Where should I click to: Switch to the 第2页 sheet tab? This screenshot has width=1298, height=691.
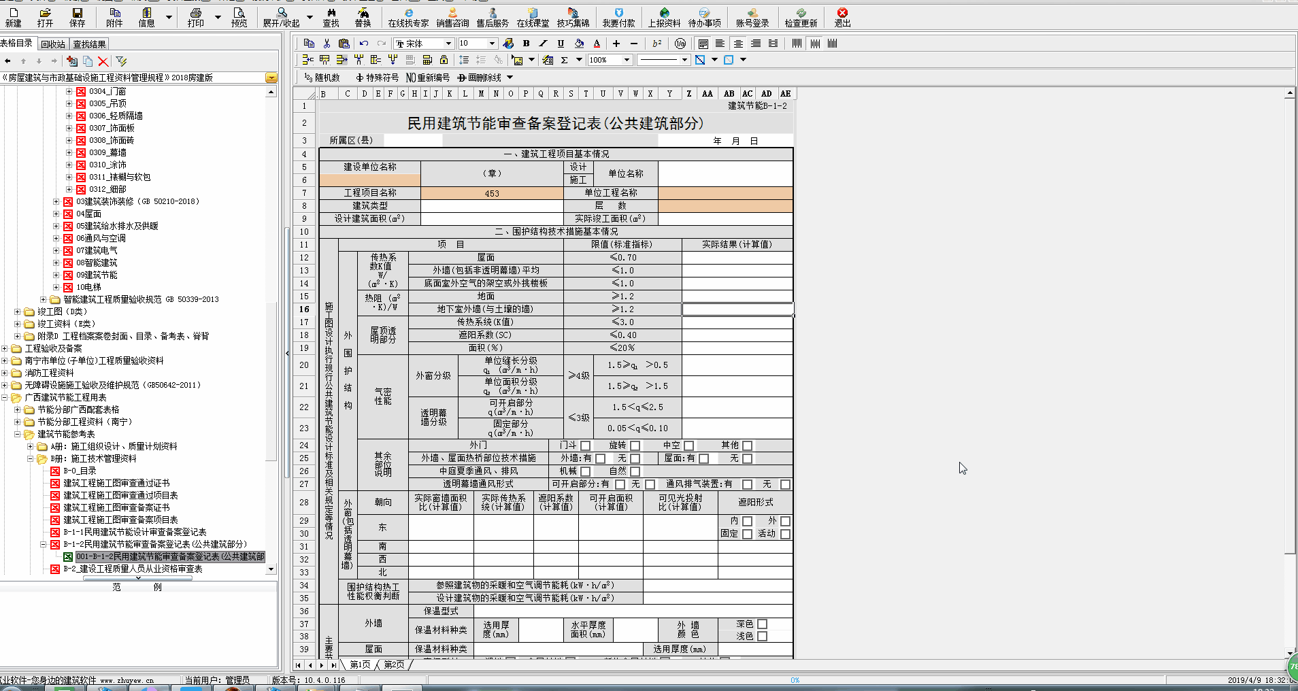pos(393,664)
